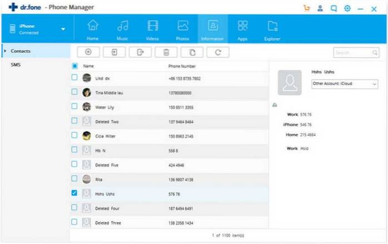Expand the iPhone connected device dropdown
This screenshot has width=388, height=244.
point(63,29)
